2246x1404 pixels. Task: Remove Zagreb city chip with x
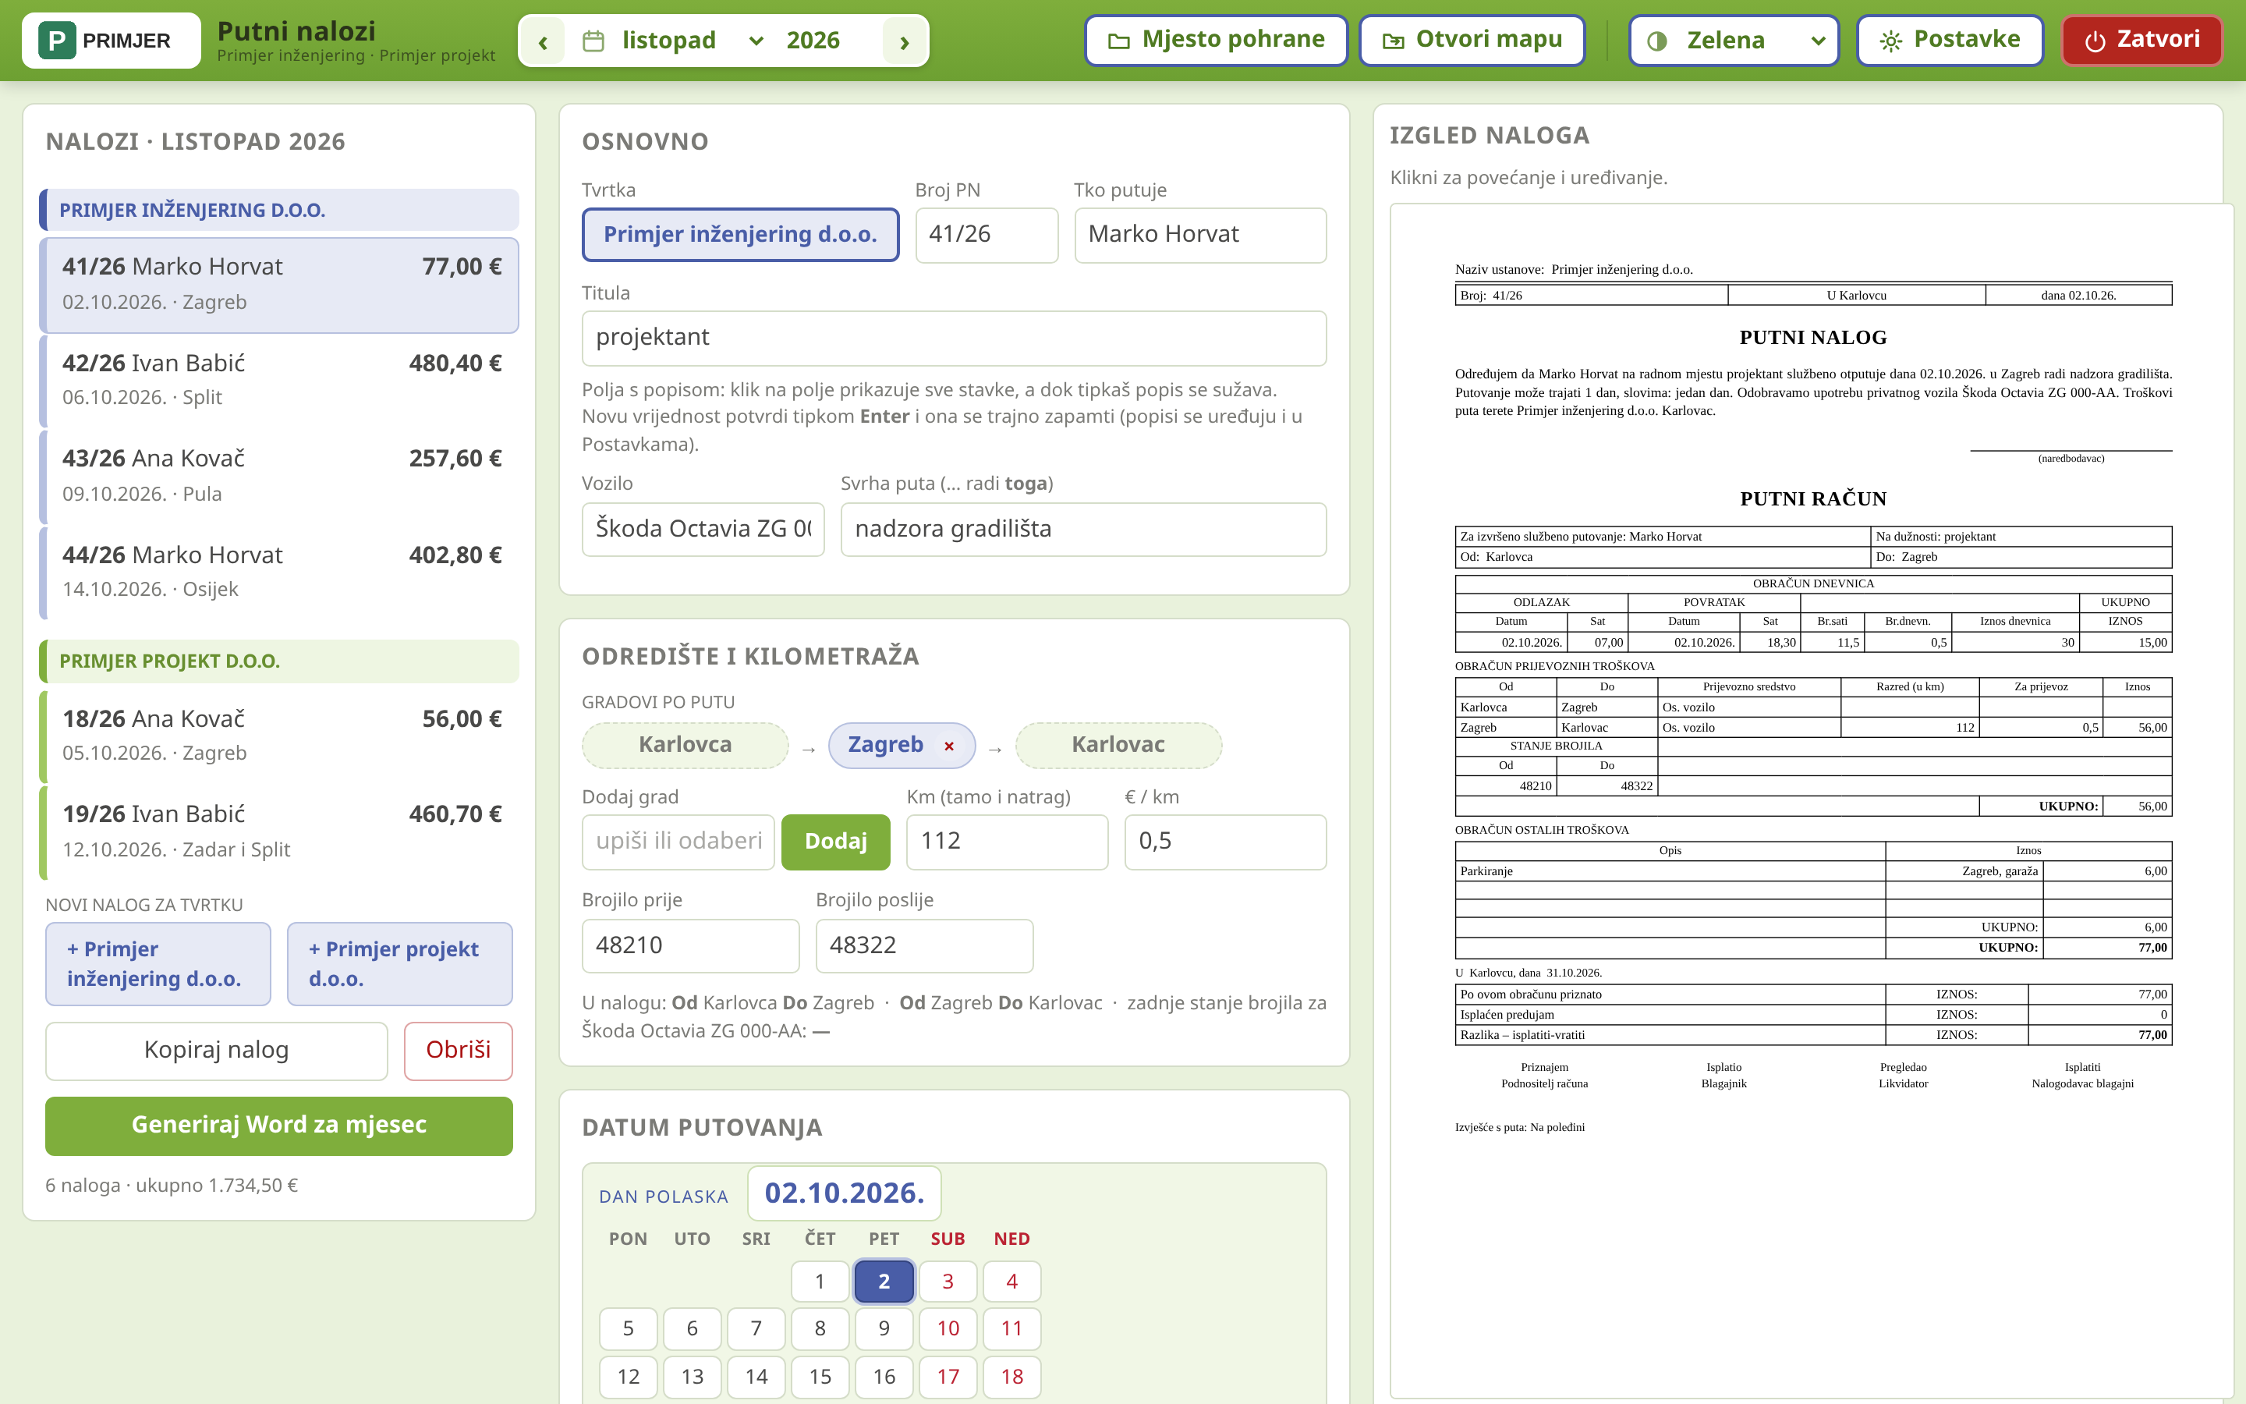click(x=948, y=746)
